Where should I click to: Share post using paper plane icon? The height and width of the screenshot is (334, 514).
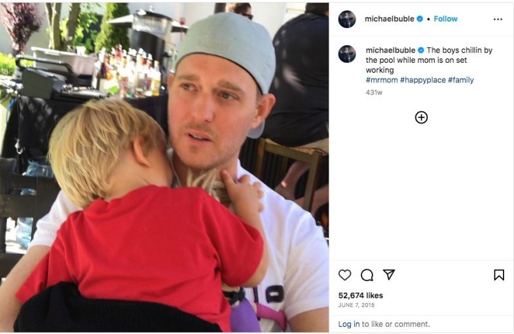[x=389, y=274]
